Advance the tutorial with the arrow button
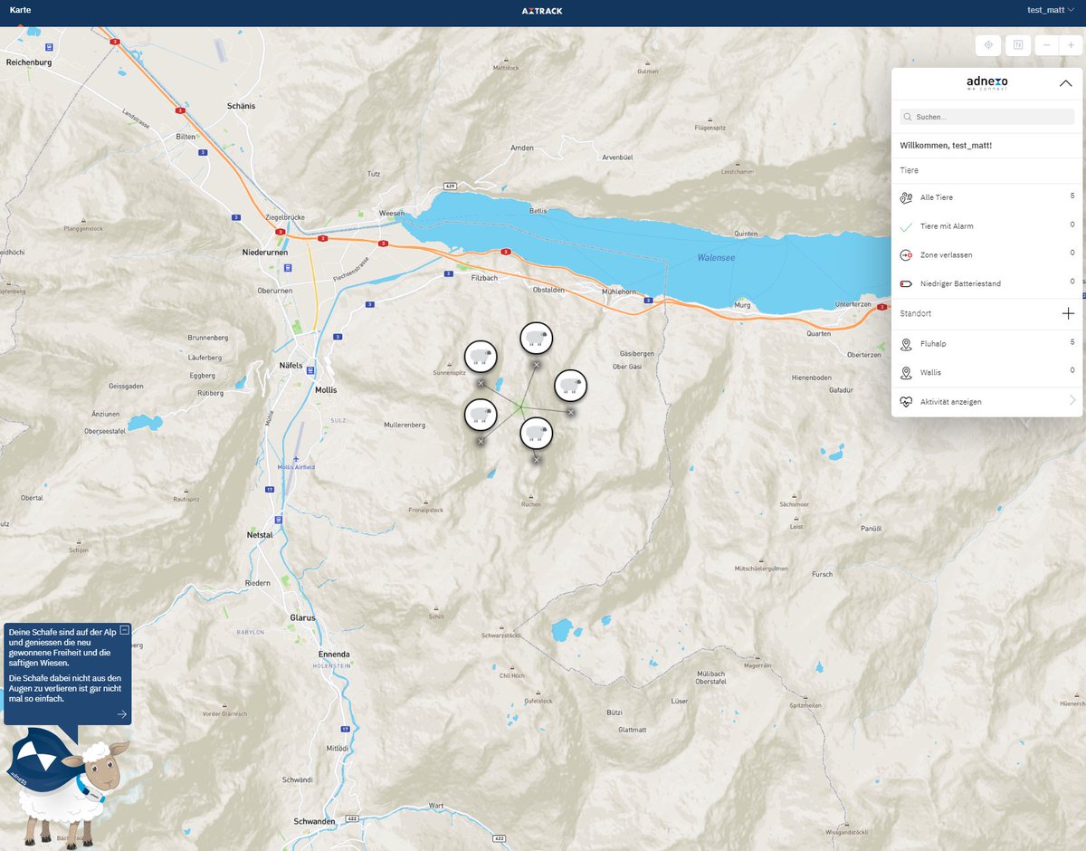1086x851 pixels. click(x=120, y=713)
